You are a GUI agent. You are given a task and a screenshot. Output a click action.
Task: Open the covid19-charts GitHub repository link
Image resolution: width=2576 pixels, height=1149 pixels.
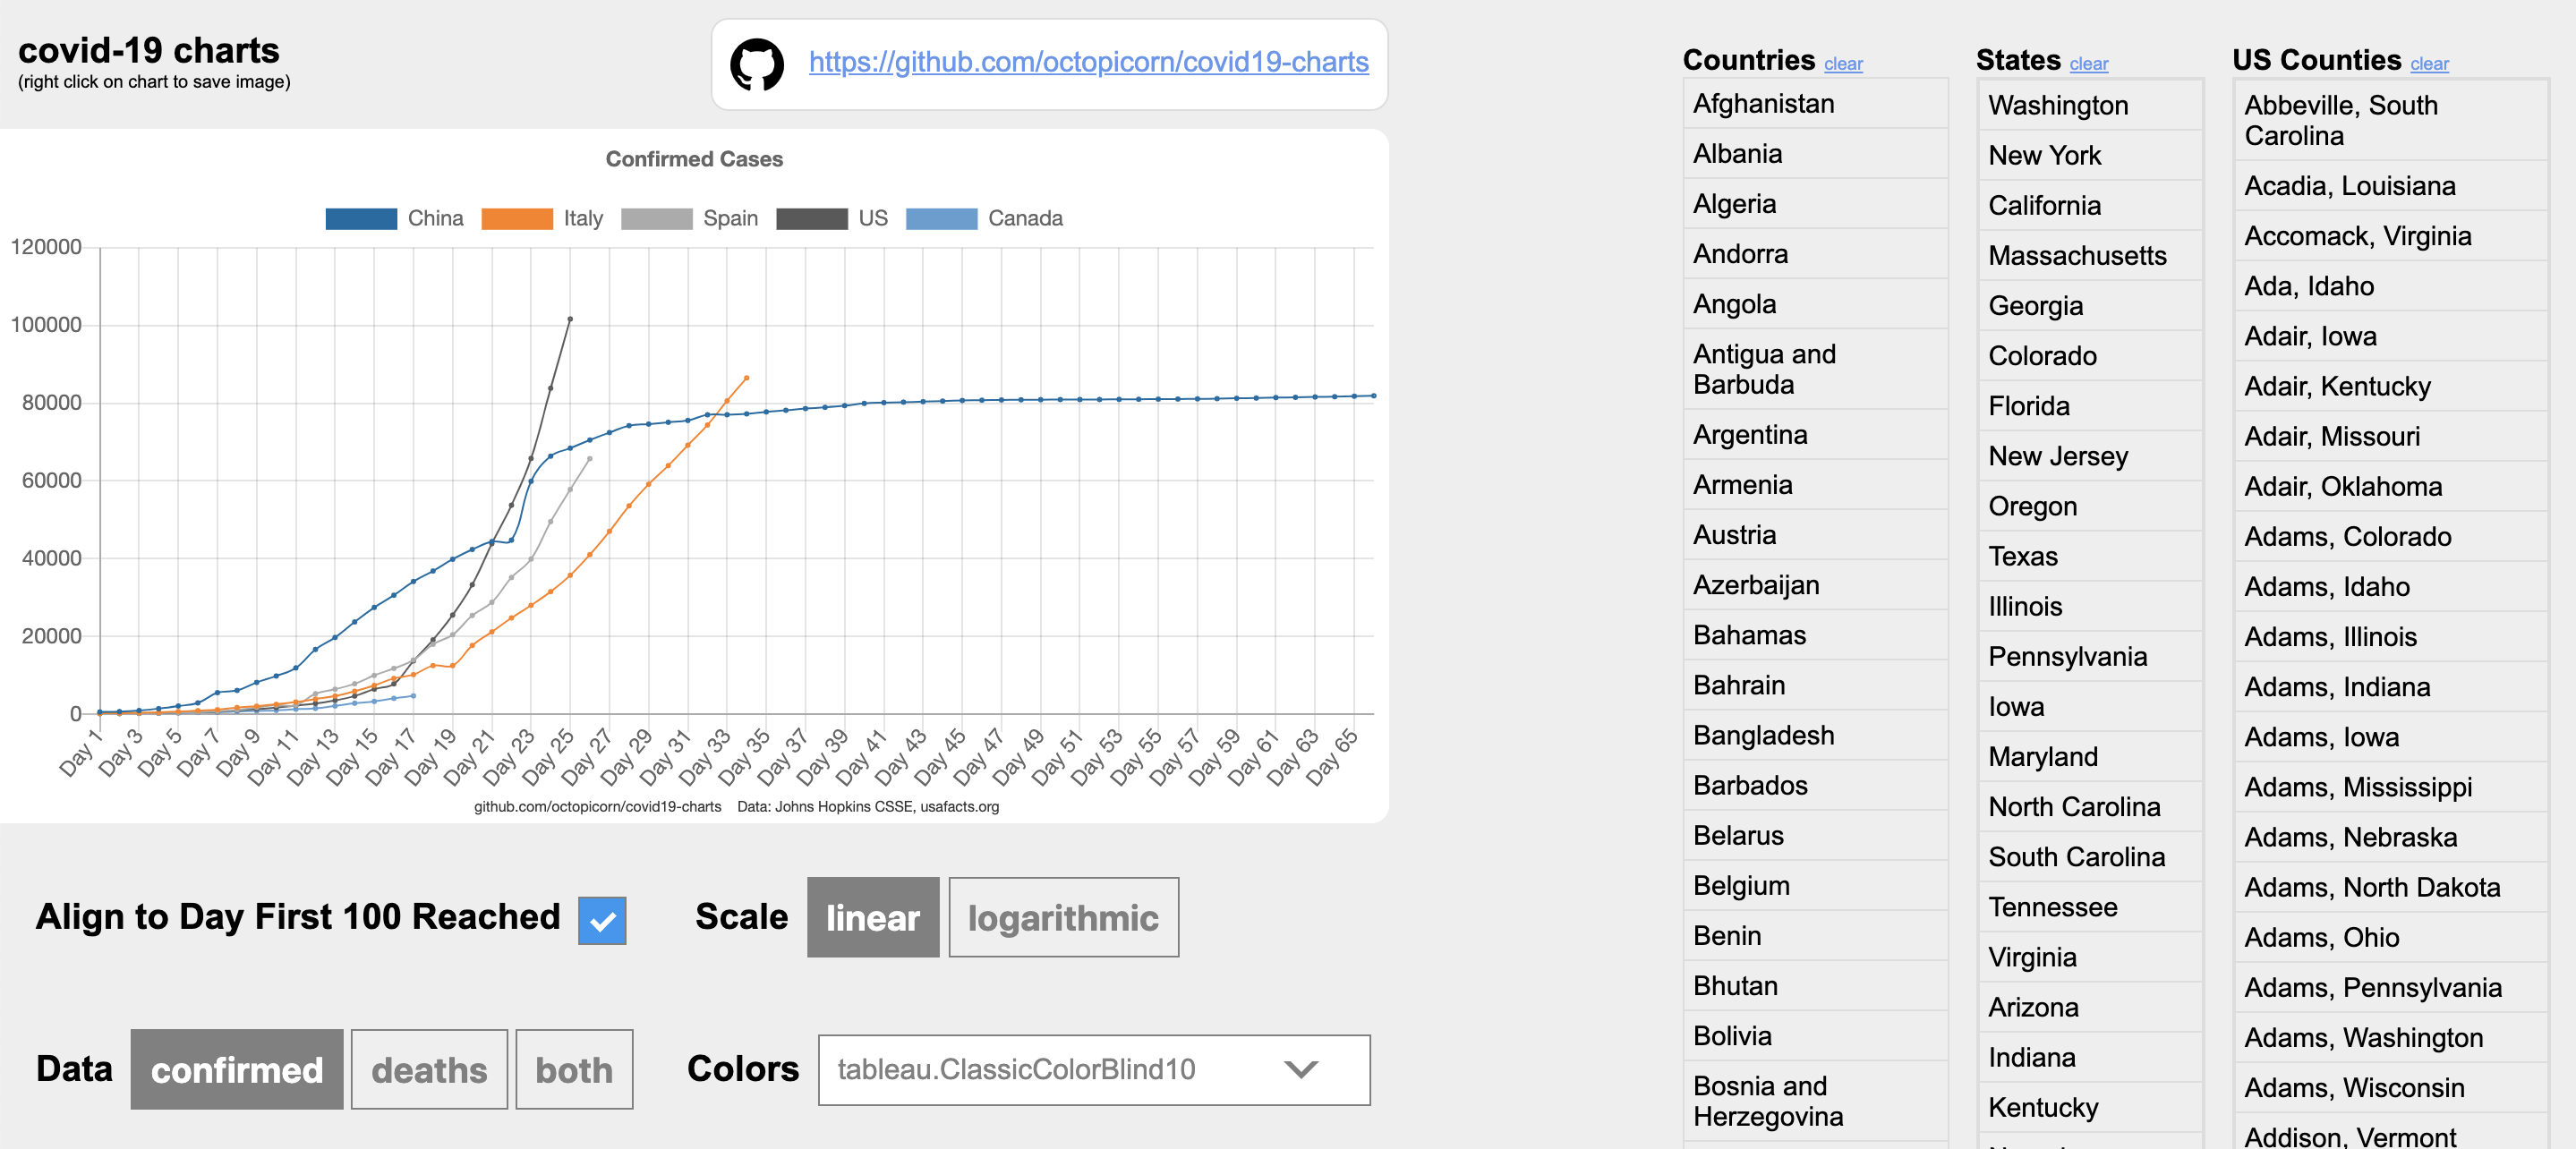coord(1088,62)
